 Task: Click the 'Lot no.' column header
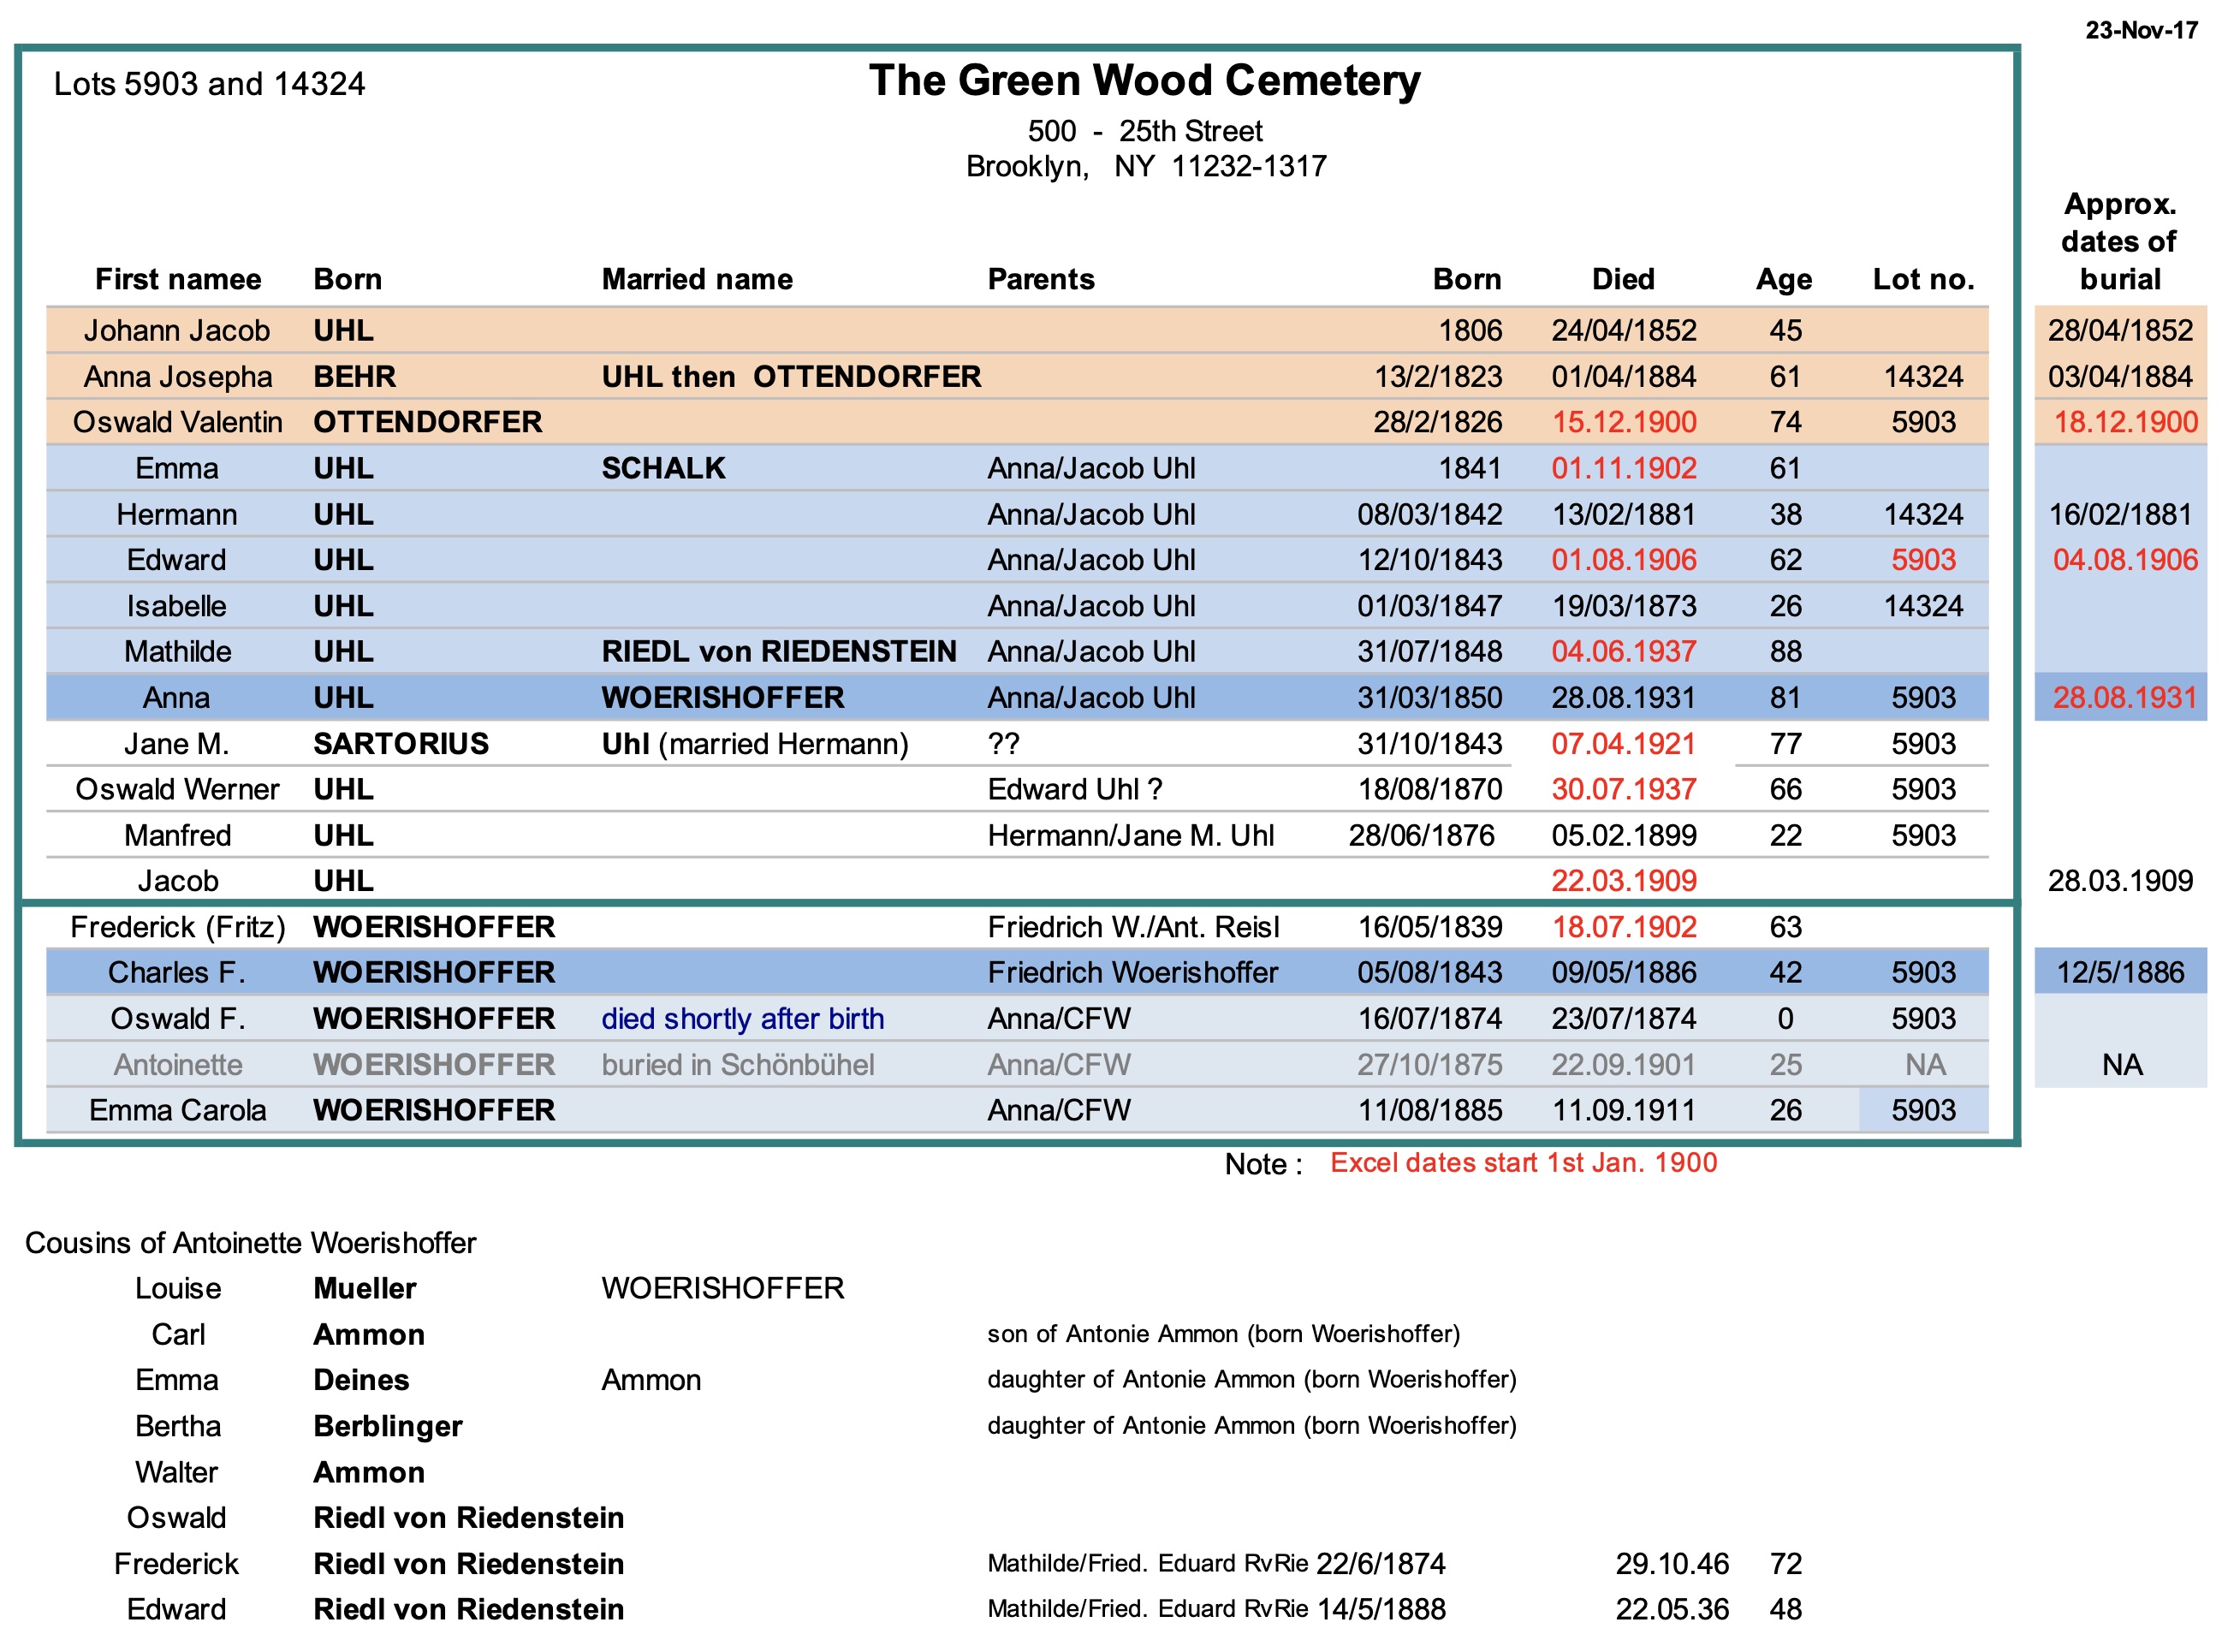(1923, 279)
